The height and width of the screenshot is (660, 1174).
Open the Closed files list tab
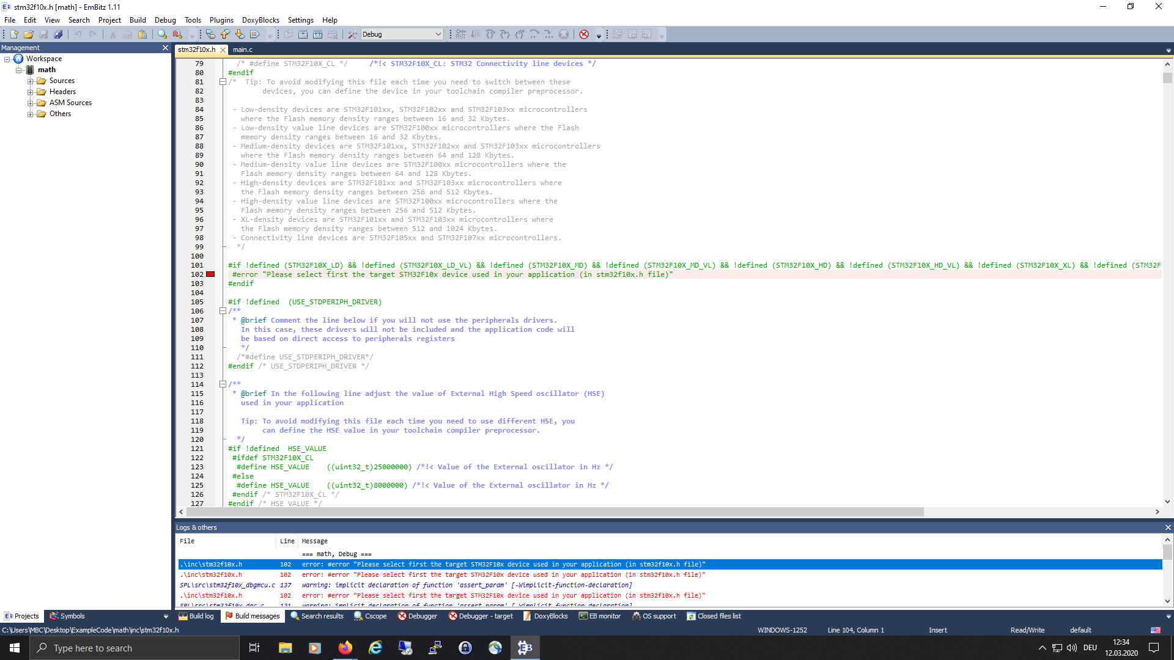pos(714,616)
